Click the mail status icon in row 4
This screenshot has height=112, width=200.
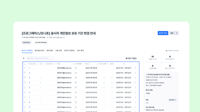click(76, 83)
